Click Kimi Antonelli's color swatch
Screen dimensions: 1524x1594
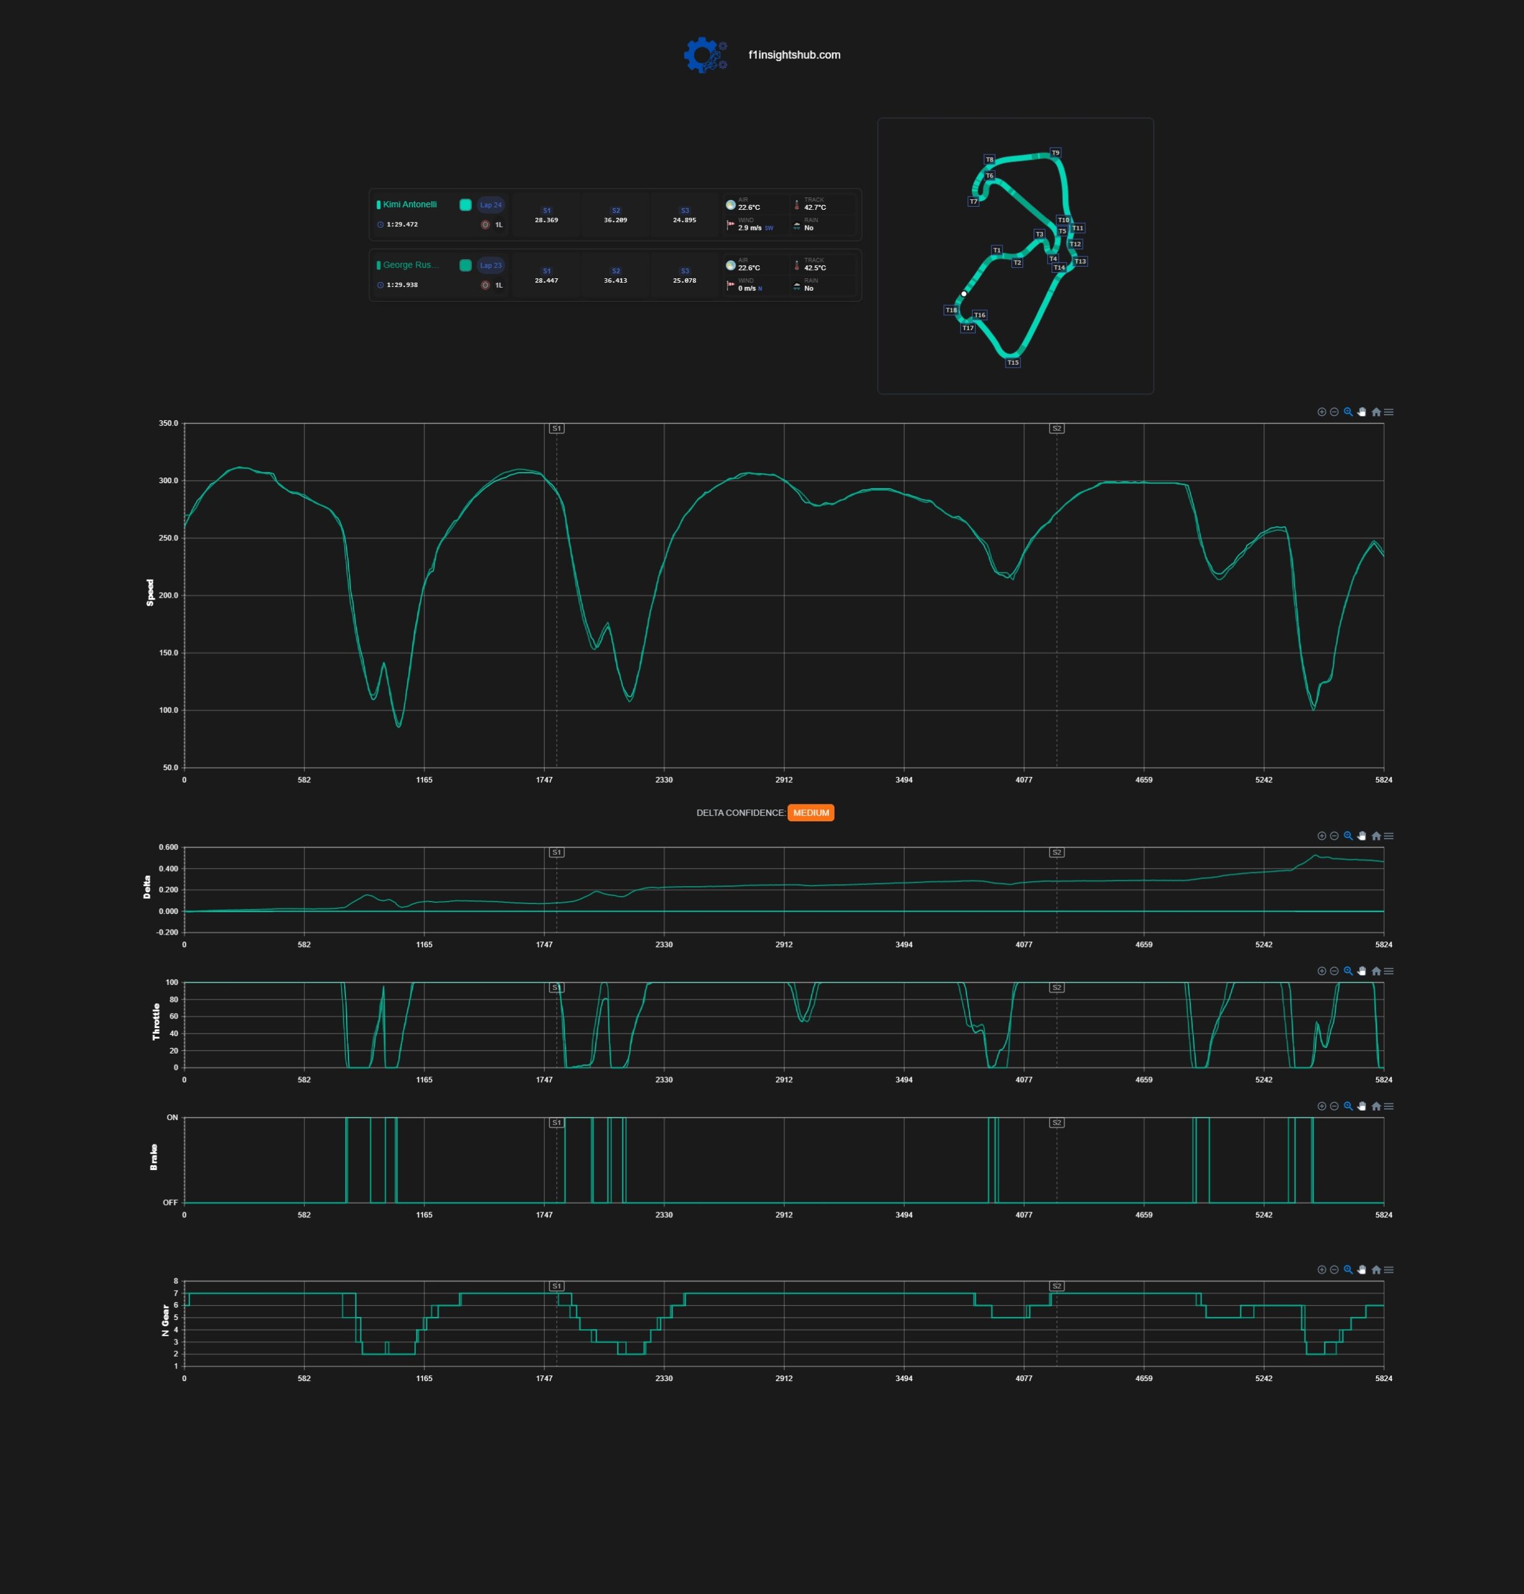click(465, 205)
